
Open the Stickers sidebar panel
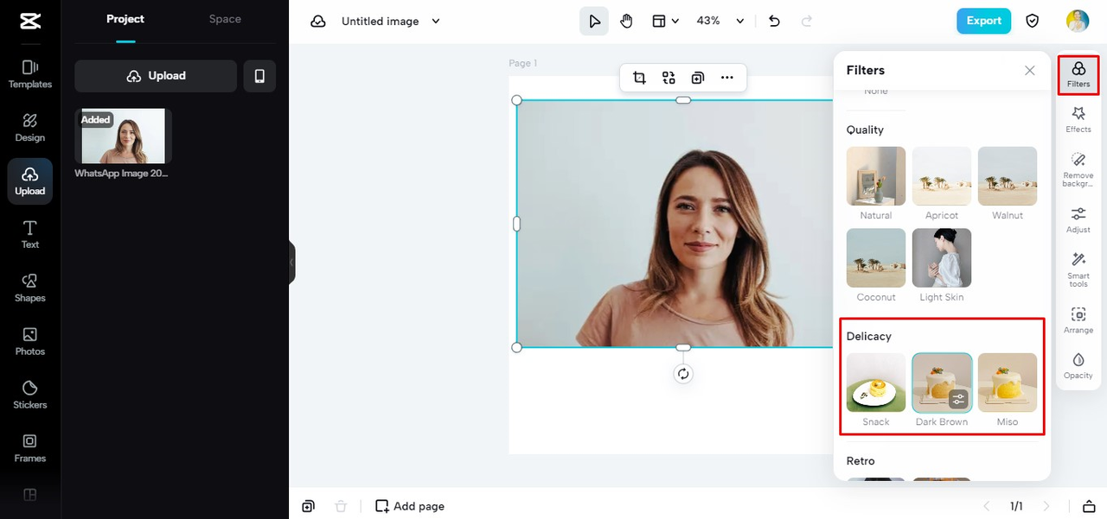click(x=29, y=395)
